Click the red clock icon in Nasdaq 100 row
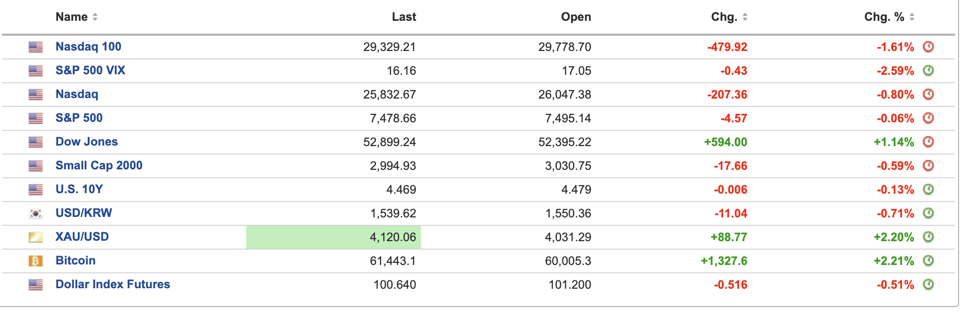This screenshot has height=312, width=965. click(928, 47)
